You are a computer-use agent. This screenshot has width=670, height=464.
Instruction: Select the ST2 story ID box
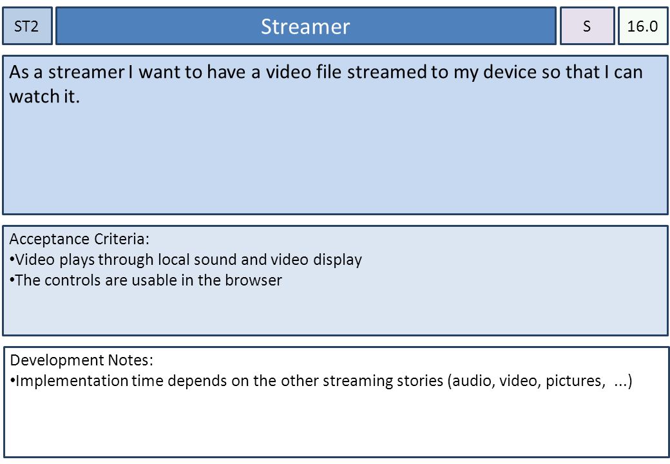pos(27,26)
